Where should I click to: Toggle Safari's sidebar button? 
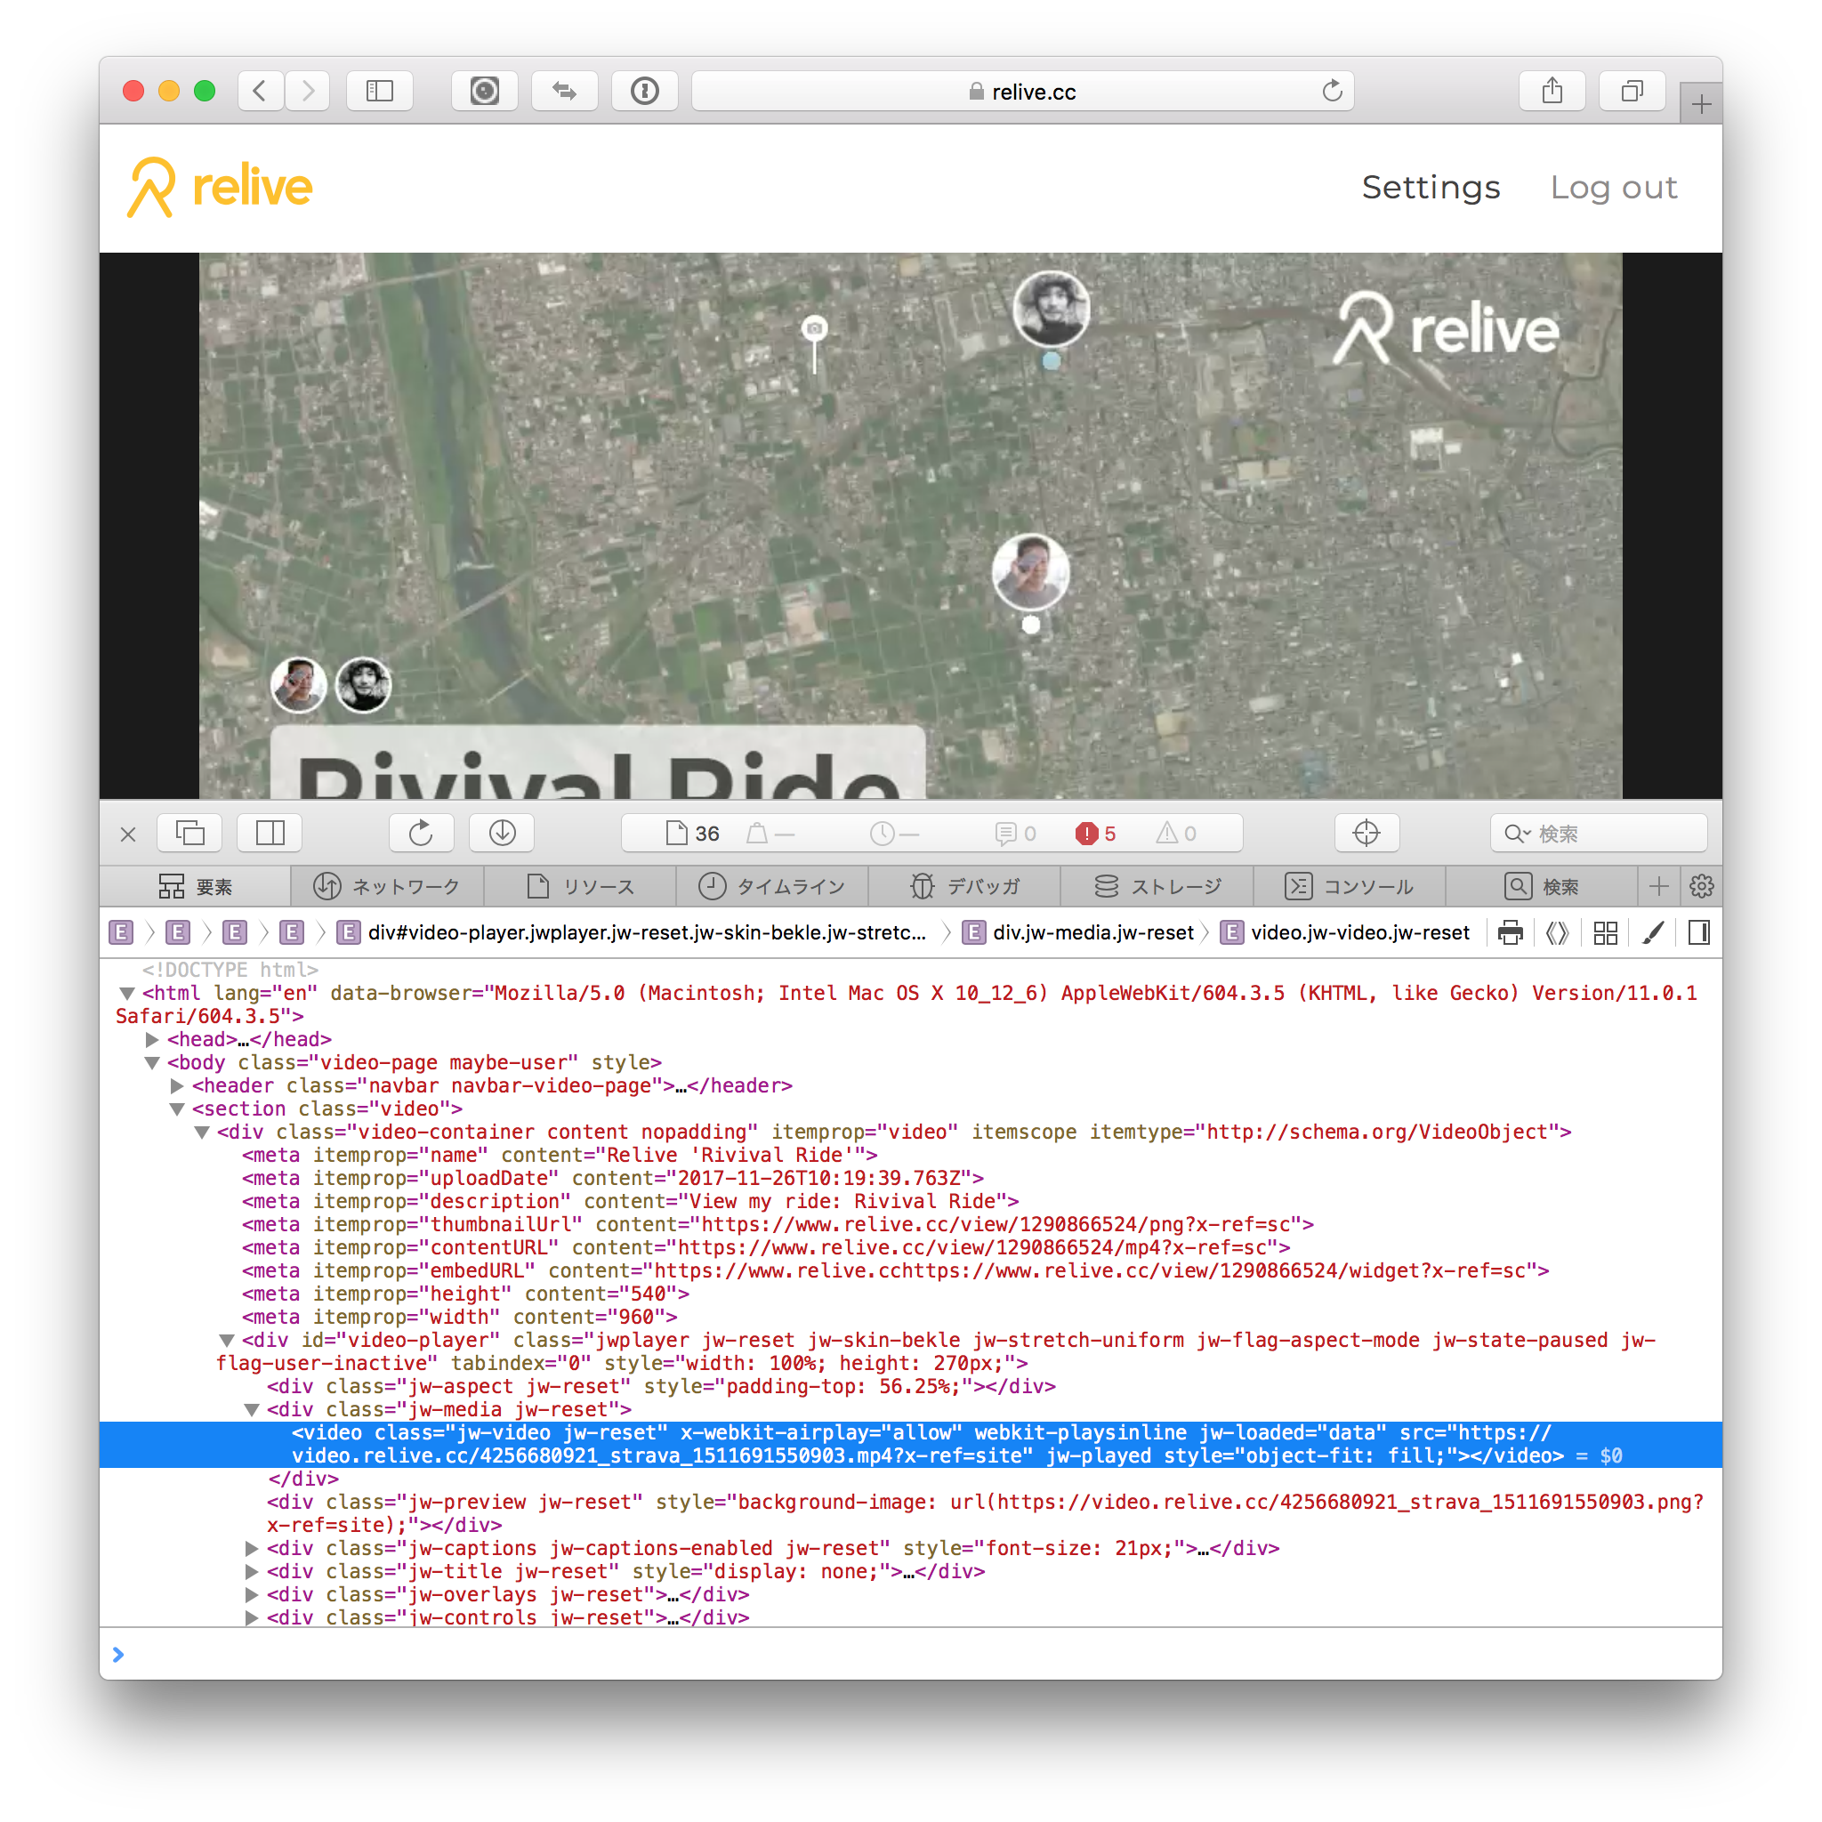click(379, 92)
